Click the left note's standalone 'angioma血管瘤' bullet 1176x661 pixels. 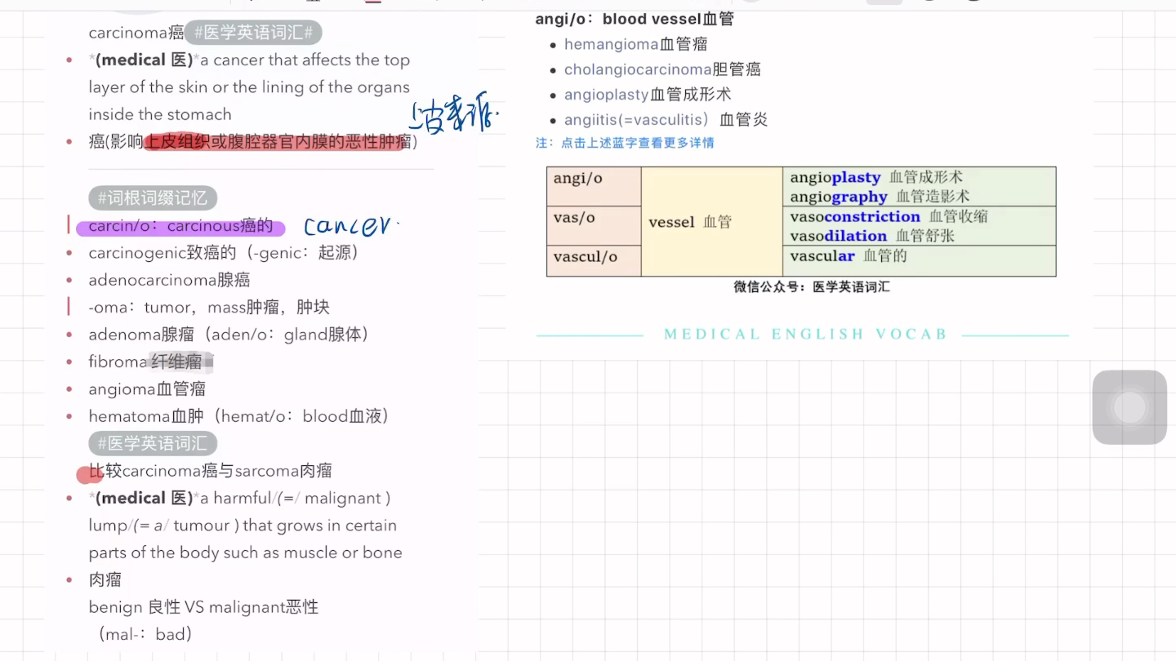click(x=147, y=389)
